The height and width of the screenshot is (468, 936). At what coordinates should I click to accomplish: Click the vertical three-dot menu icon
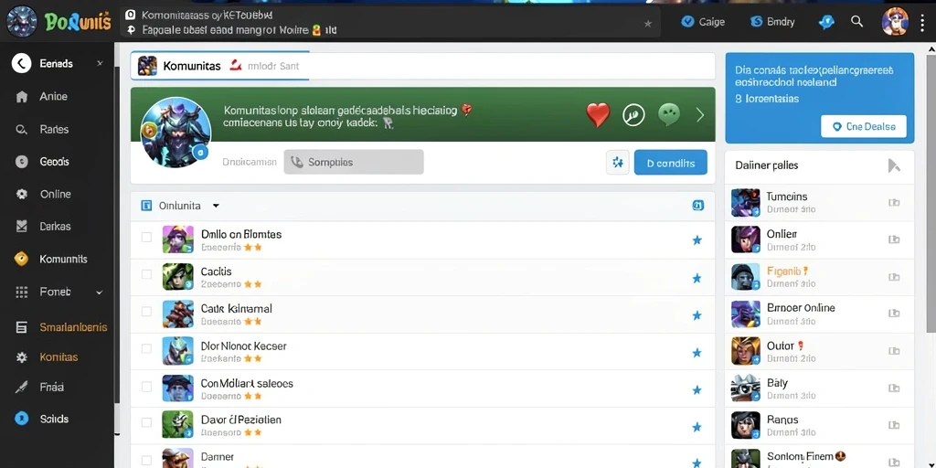[922, 22]
